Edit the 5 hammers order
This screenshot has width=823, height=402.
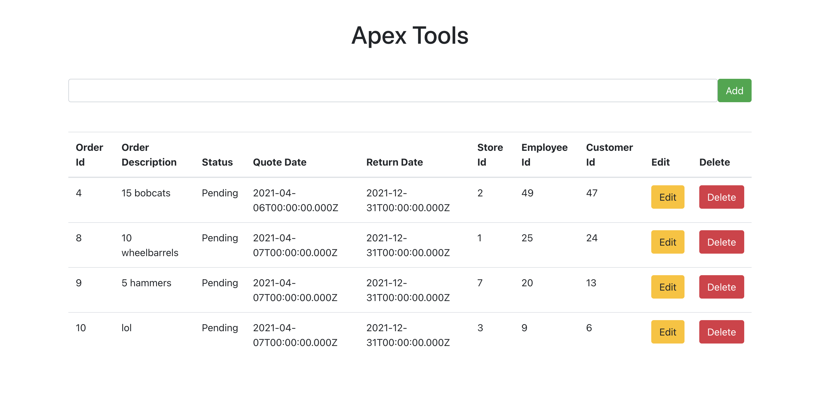click(x=667, y=287)
